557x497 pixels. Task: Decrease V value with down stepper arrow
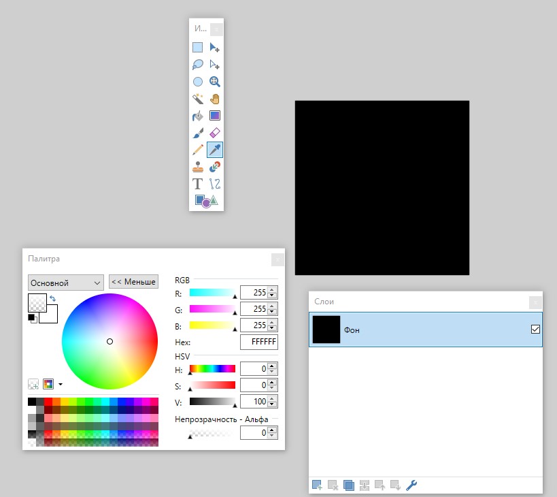[x=272, y=404]
